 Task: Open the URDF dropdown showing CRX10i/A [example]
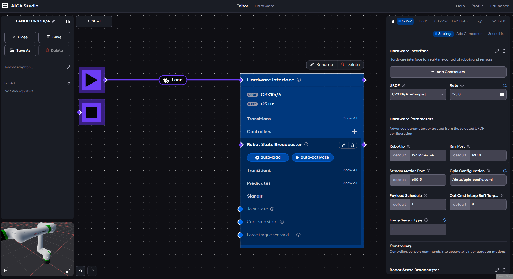click(417, 94)
